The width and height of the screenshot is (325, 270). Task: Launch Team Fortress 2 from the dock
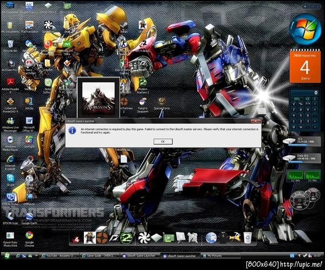(102, 238)
